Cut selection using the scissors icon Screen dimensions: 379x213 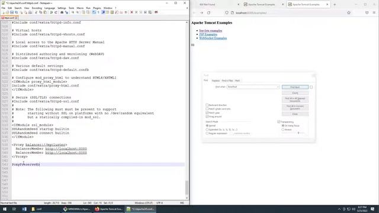(x=36, y=12)
